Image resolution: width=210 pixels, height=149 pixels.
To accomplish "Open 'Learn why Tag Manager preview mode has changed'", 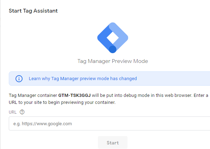I will coord(83,79).
